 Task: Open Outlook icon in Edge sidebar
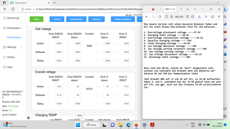click(225, 54)
